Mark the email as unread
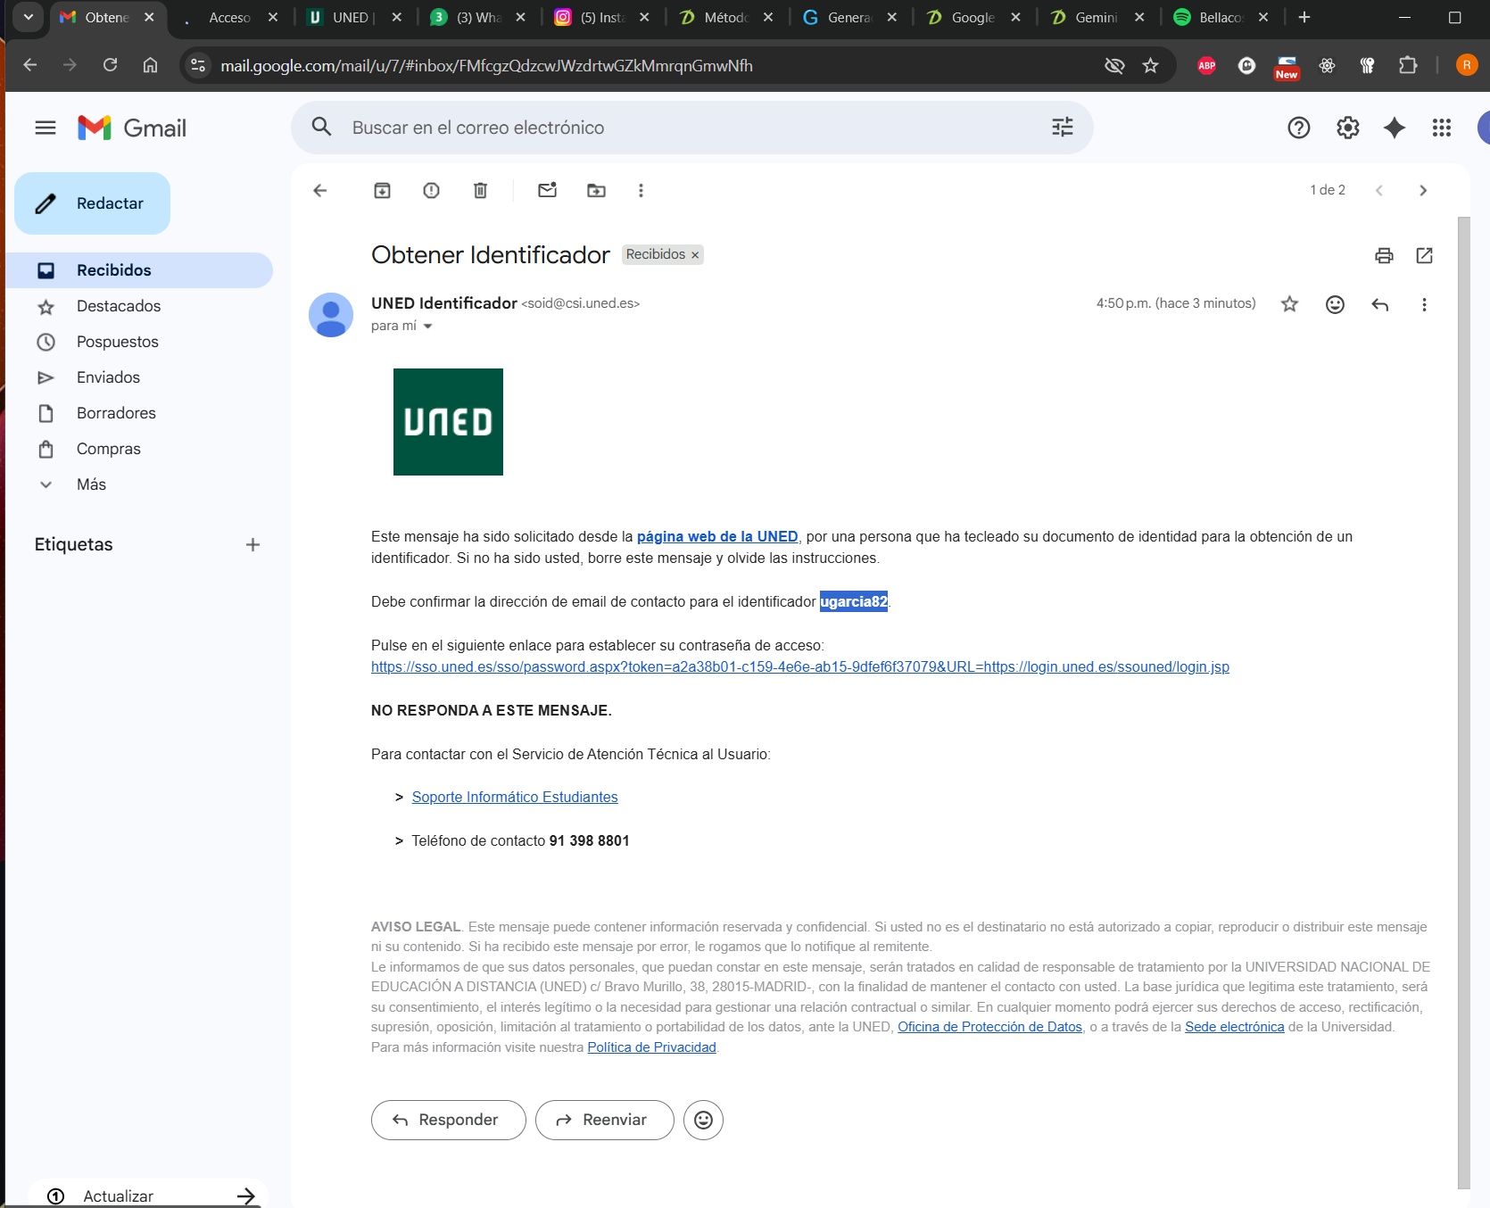The height and width of the screenshot is (1208, 1490). click(547, 190)
